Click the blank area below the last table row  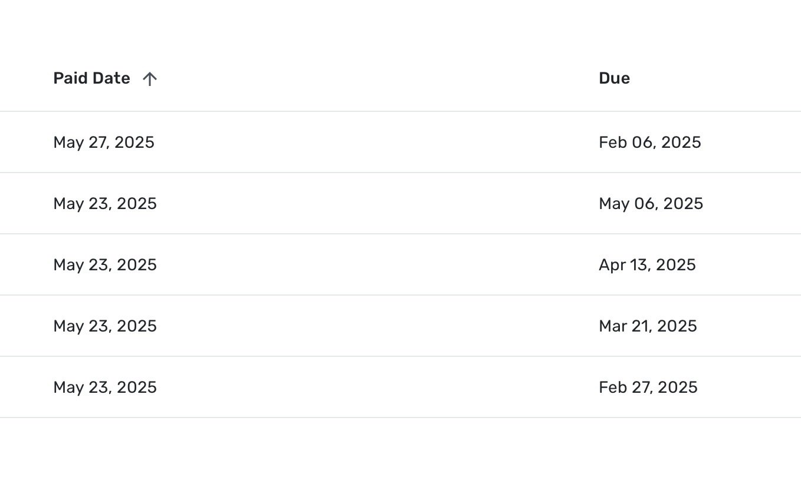click(400, 448)
